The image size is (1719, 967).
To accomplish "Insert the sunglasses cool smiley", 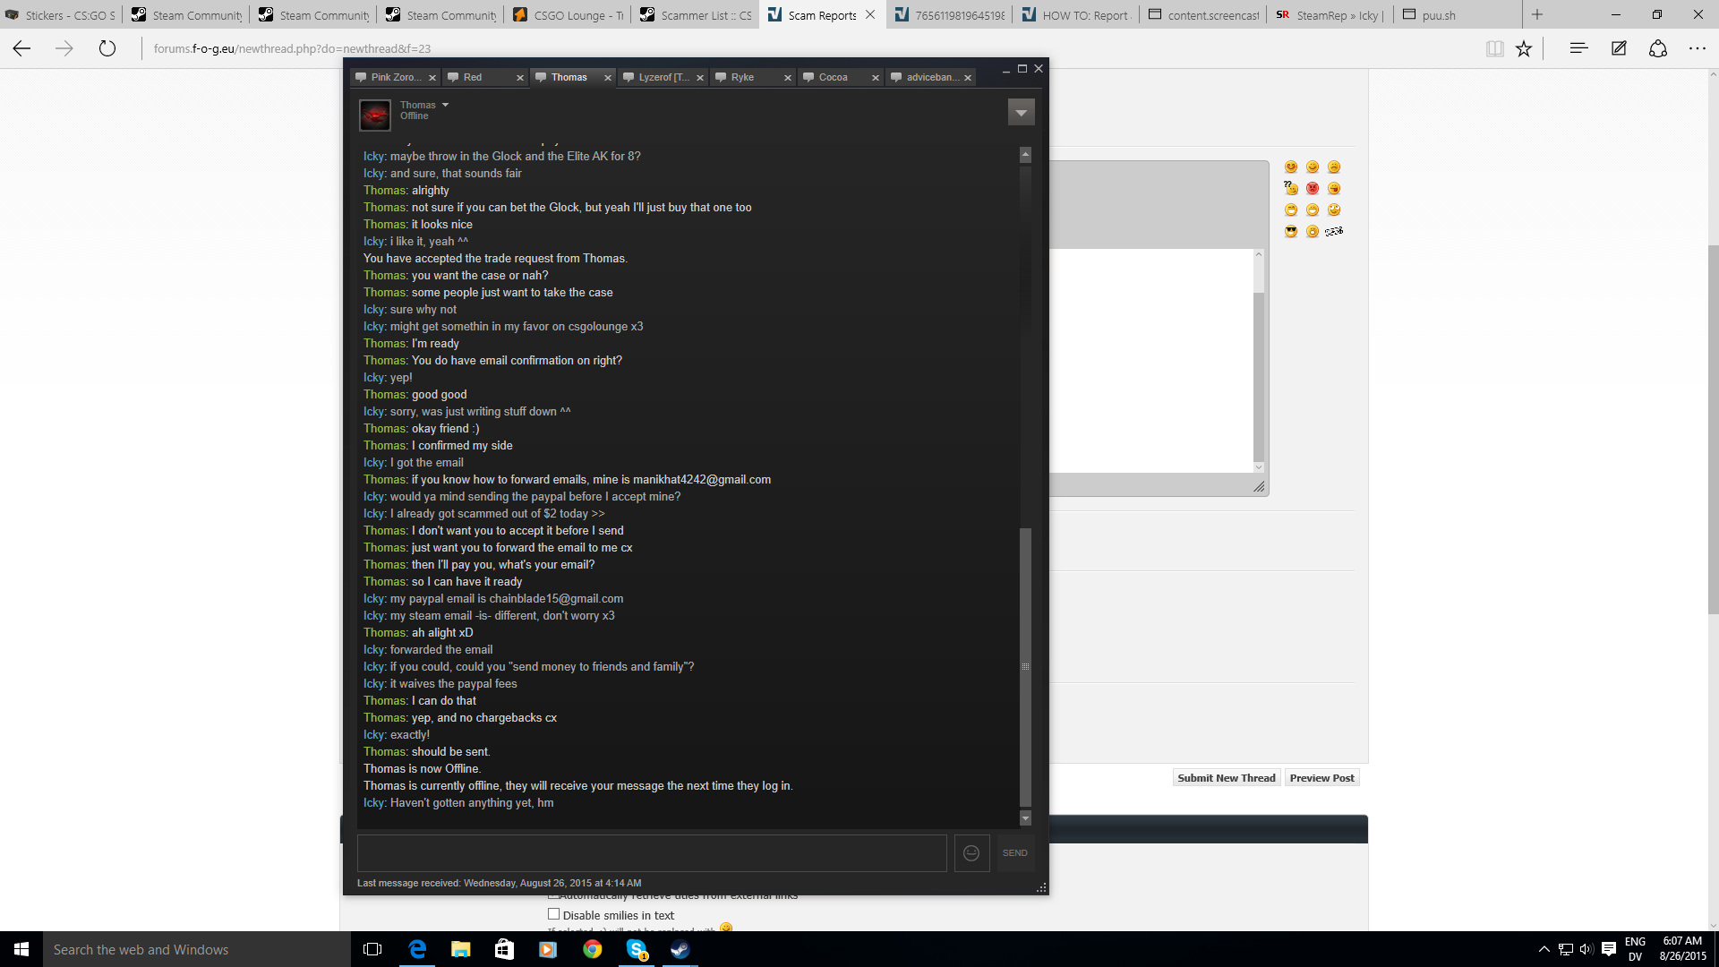I will [x=1291, y=232].
